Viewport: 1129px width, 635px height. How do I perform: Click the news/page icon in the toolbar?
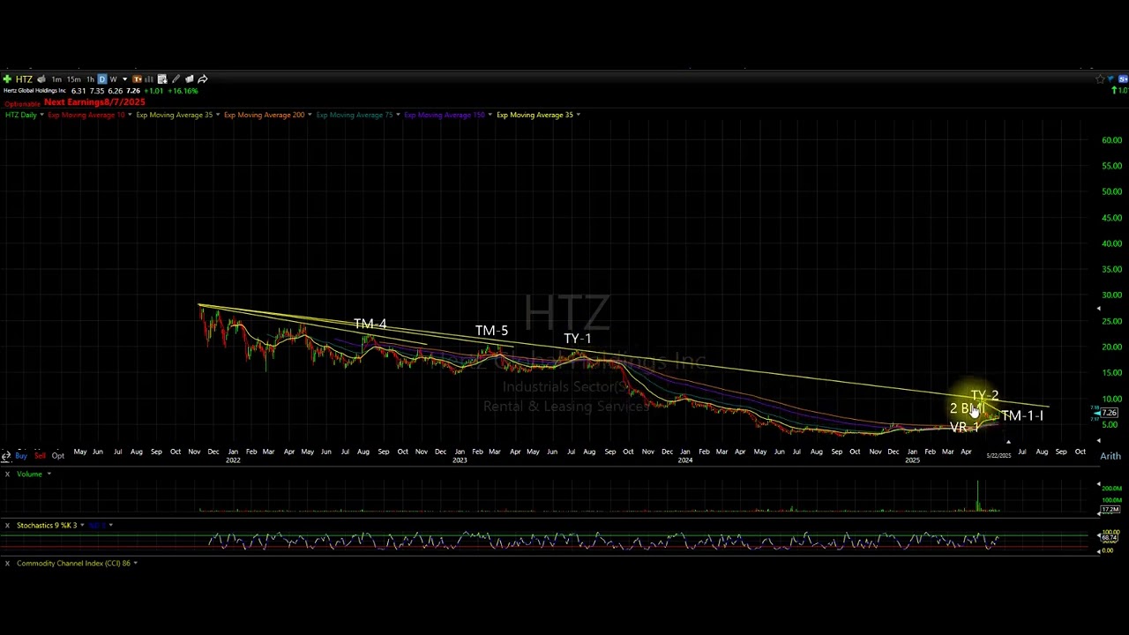pos(189,79)
